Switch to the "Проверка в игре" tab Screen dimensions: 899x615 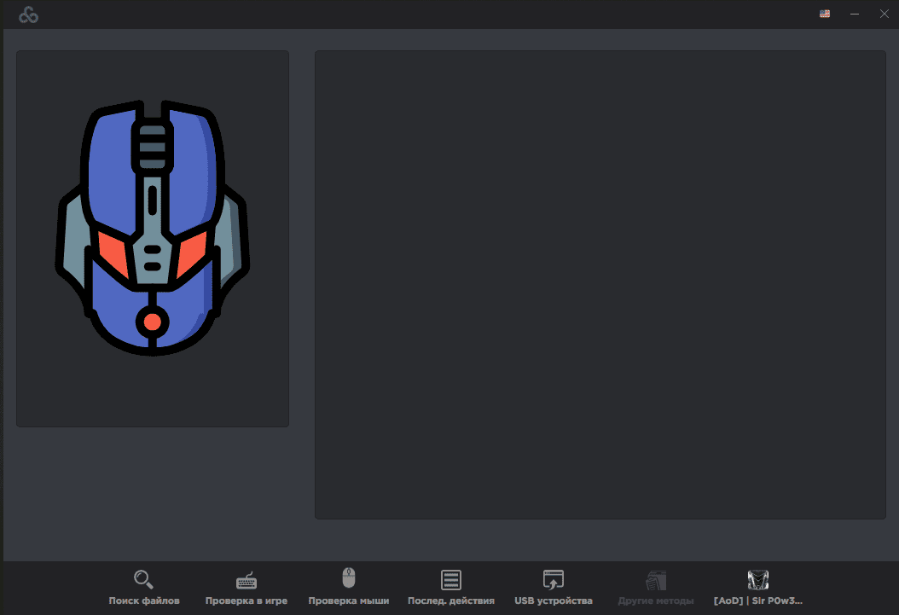[246, 600]
